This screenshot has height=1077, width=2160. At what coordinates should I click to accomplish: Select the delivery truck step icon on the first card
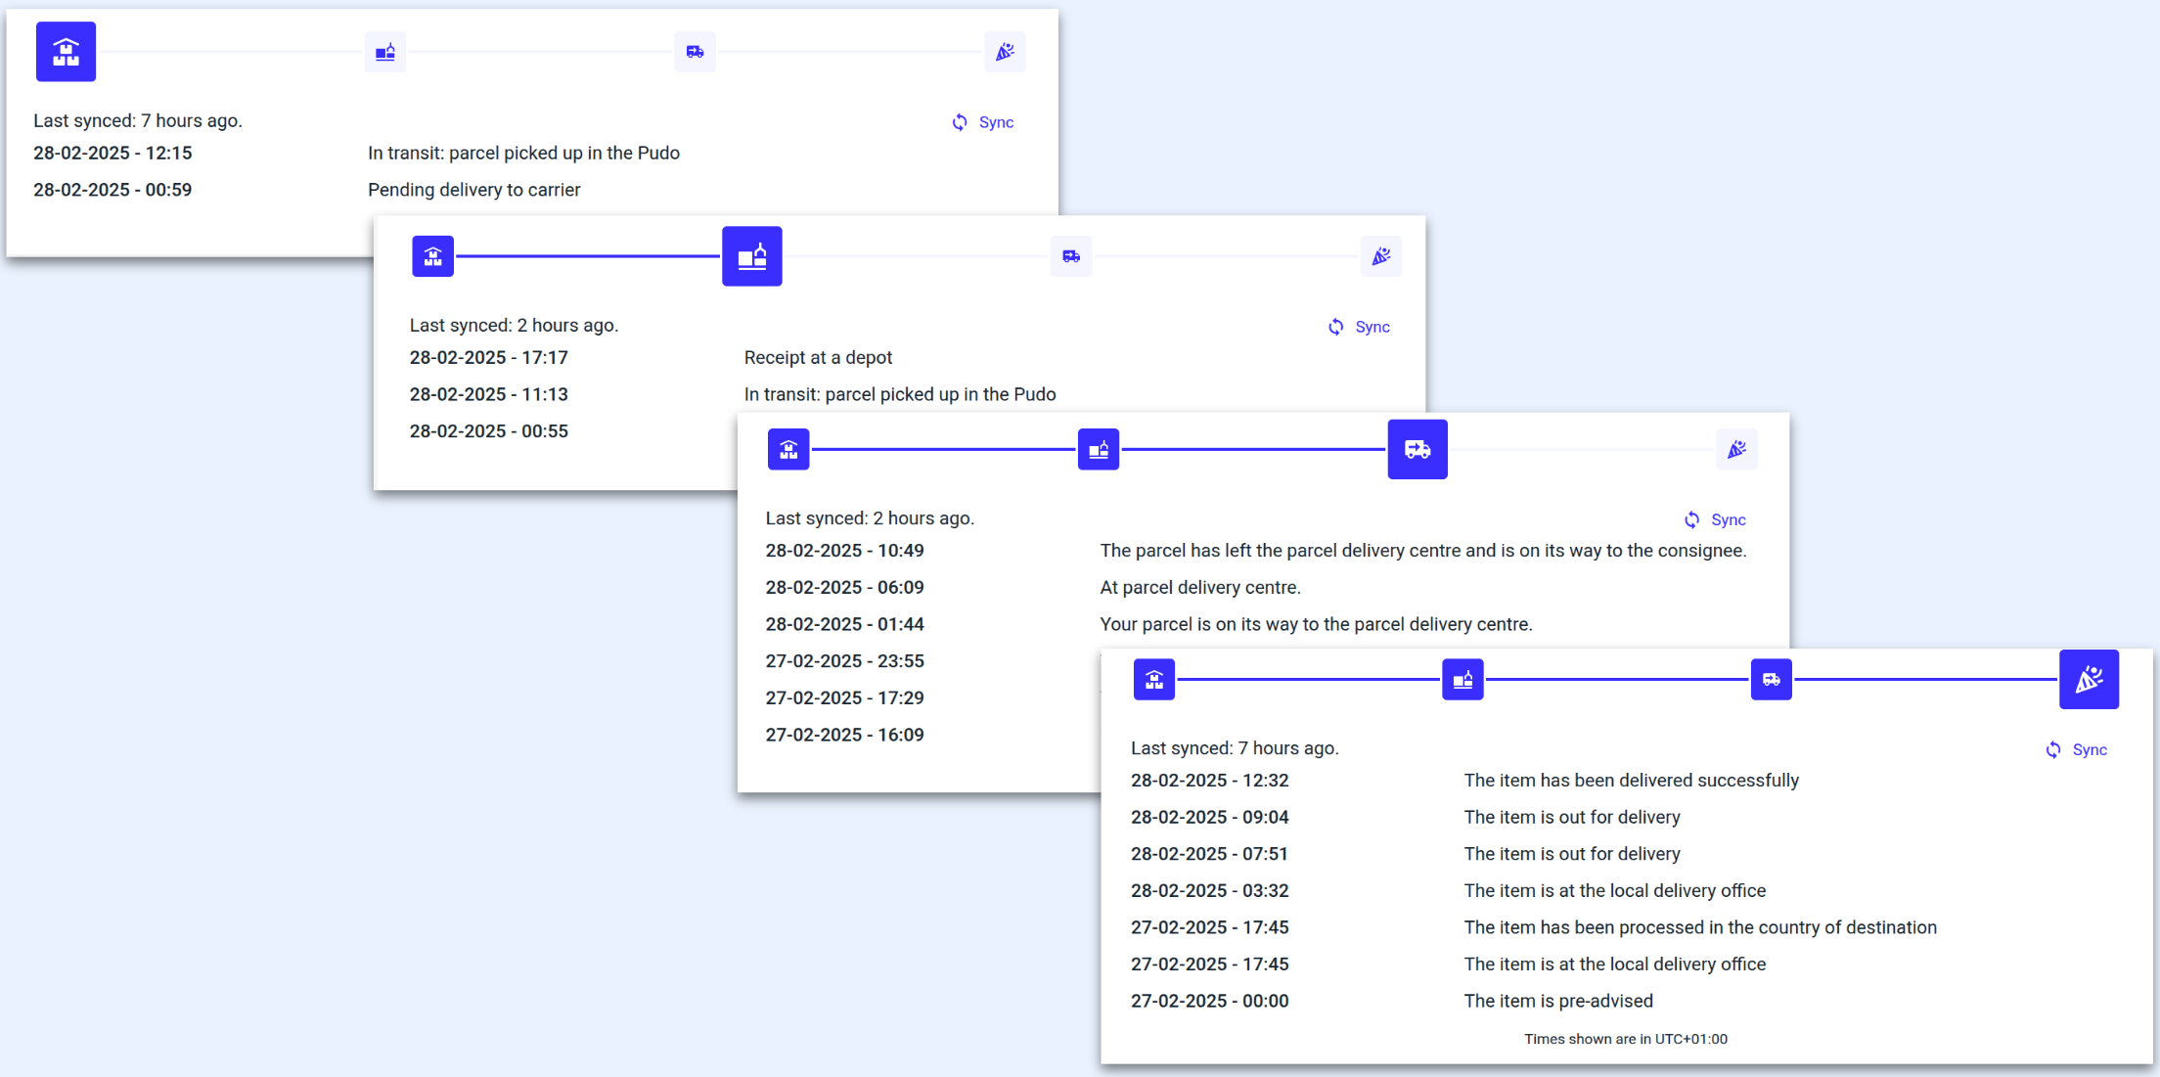pos(695,51)
